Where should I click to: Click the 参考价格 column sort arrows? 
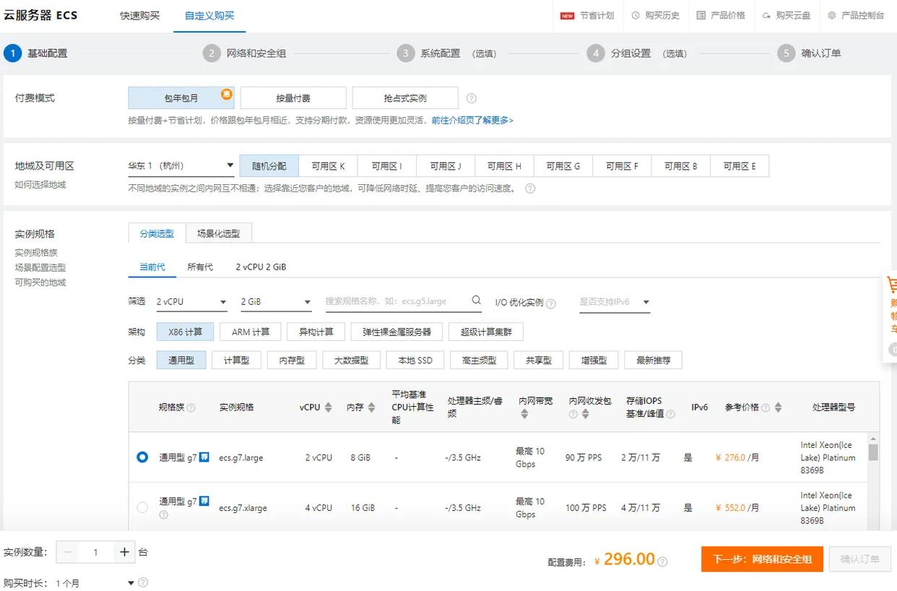coord(778,407)
